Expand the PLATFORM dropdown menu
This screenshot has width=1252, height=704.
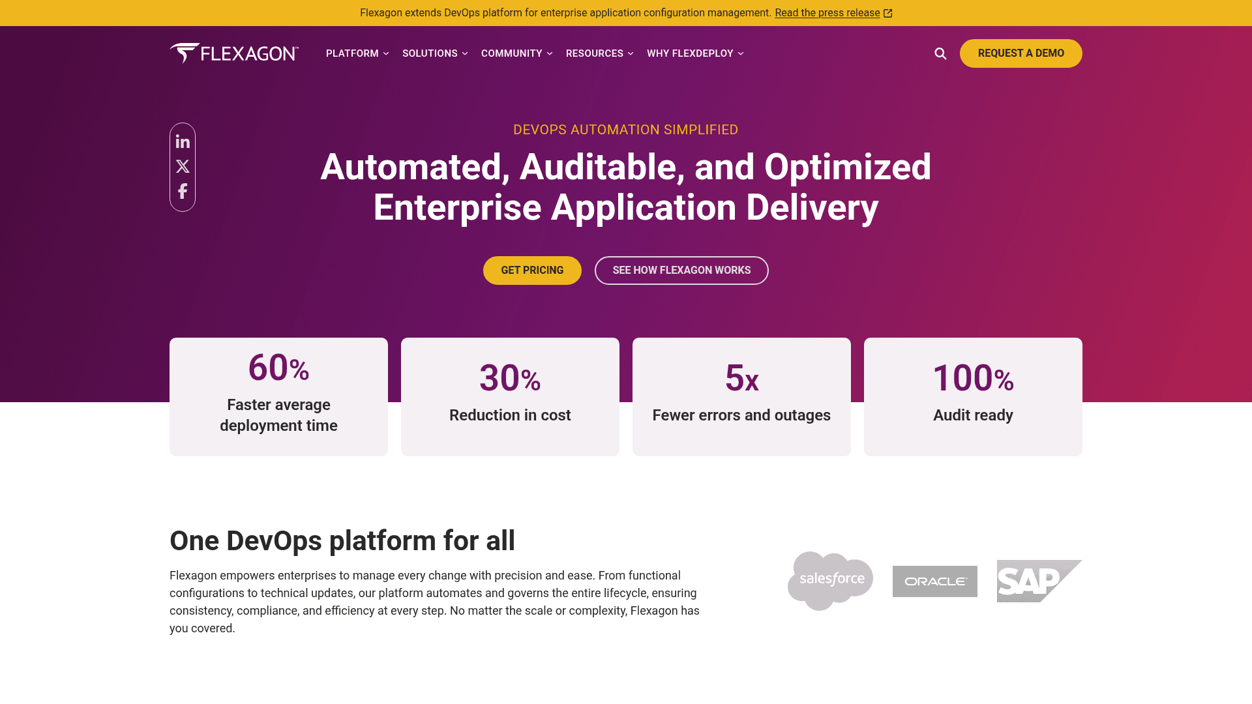click(357, 53)
